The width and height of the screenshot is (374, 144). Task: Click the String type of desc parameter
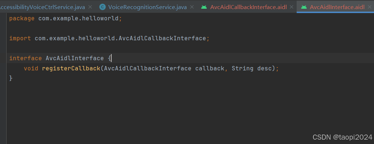(x=243, y=69)
